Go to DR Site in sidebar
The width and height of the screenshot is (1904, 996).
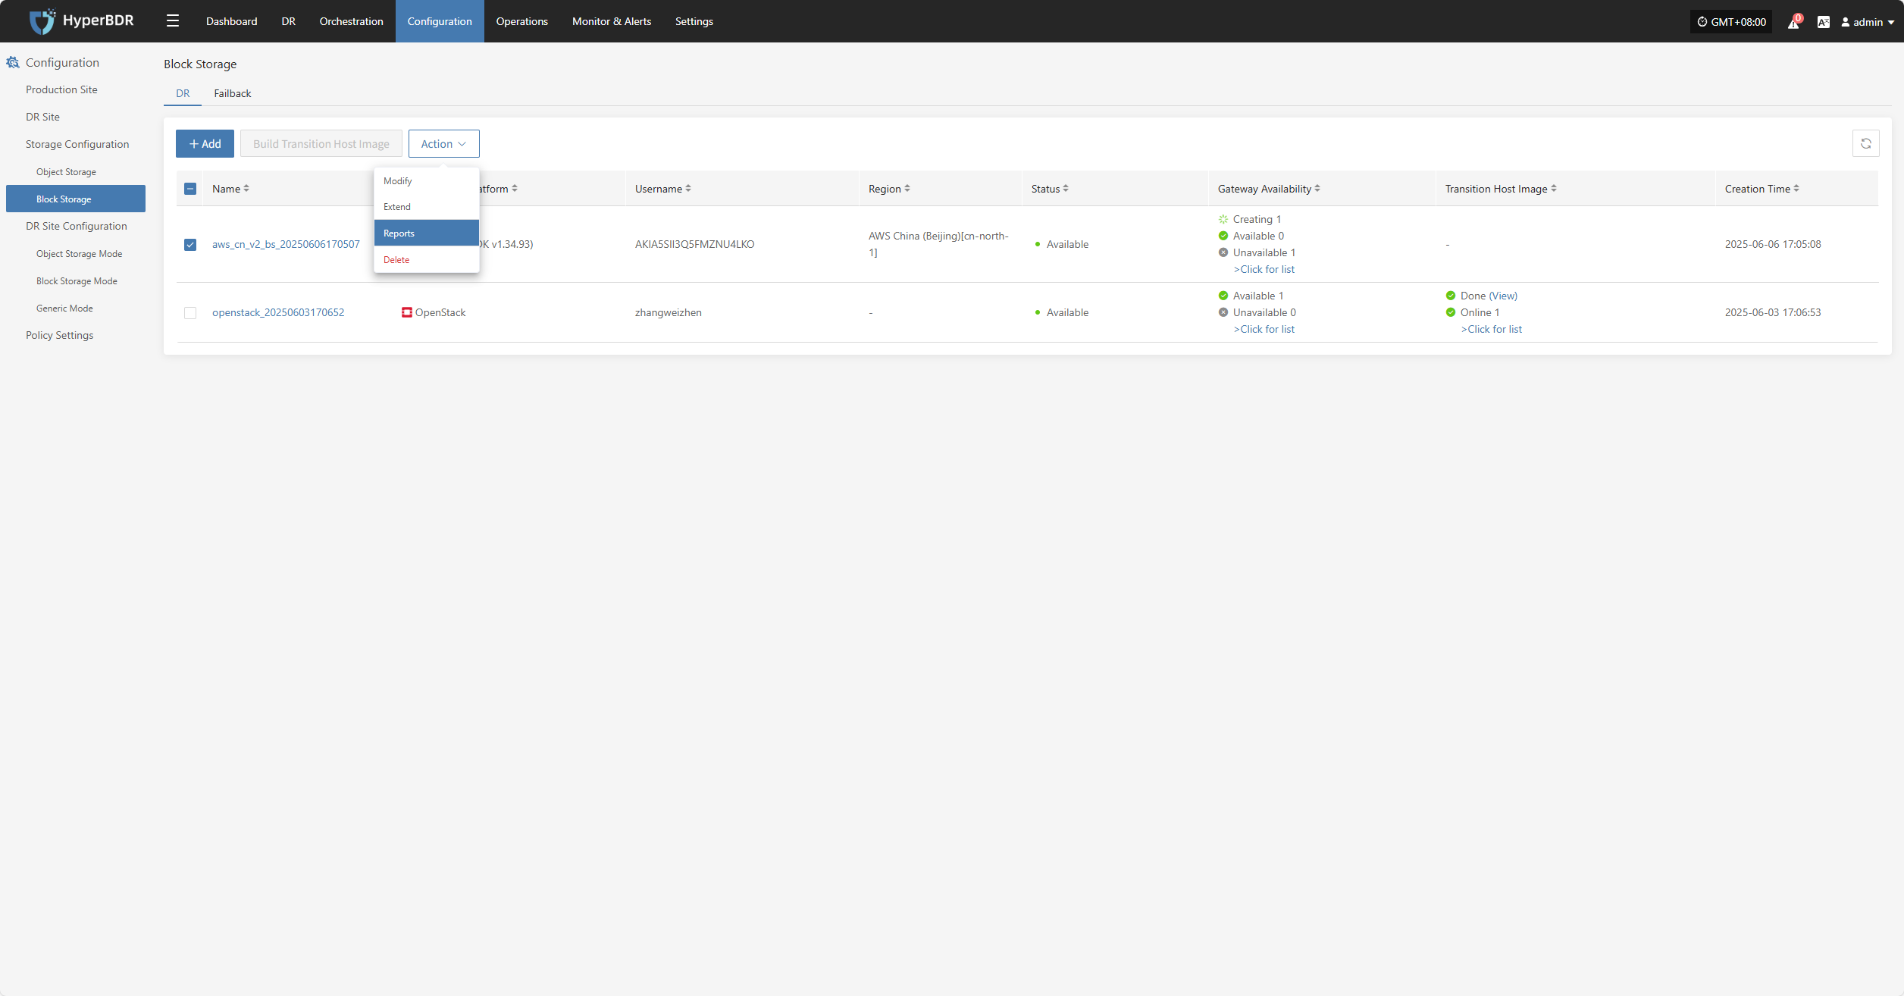point(42,117)
